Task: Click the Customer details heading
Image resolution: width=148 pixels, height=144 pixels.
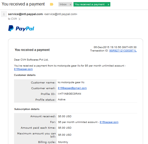Action: [25, 75]
